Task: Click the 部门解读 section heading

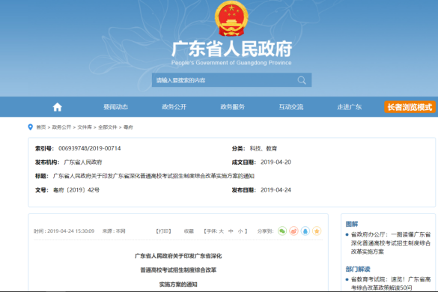Action: pyautogui.click(x=358, y=269)
